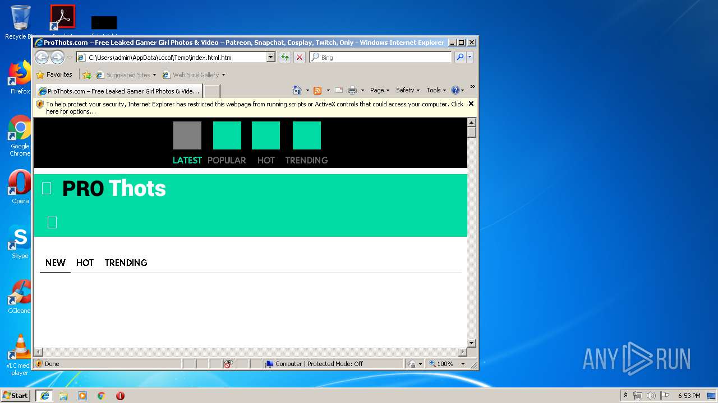Expand command bar overflow chevron
The image size is (718, 403).
coord(472,87)
